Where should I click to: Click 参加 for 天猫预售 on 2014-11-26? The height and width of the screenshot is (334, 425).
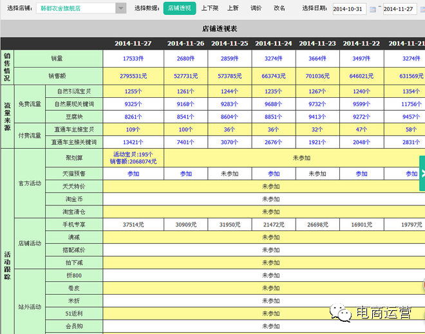point(185,174)
